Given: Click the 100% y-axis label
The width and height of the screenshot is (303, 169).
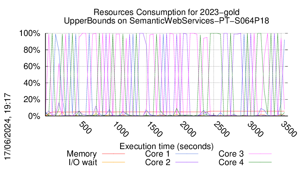Looking at the screenshot, I should 30,33.
